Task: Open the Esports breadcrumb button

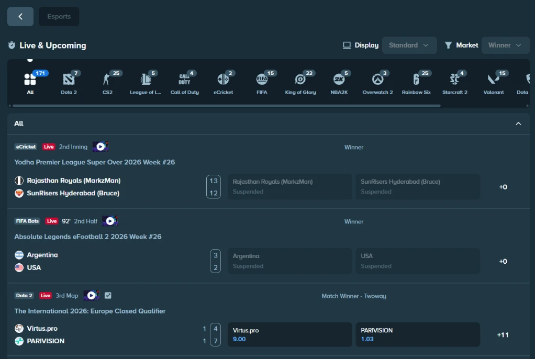Action: click(x=59, y=16)
